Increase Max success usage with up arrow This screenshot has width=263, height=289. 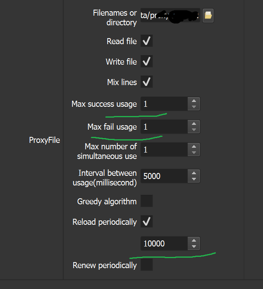194,101
